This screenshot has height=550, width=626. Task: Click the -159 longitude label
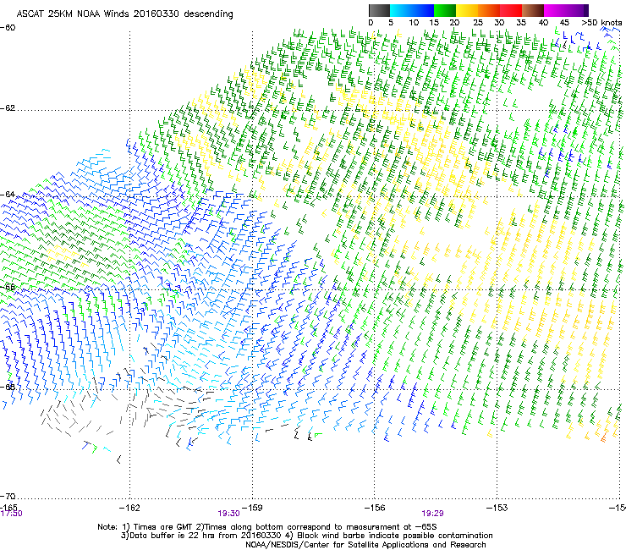click(252, 508)
